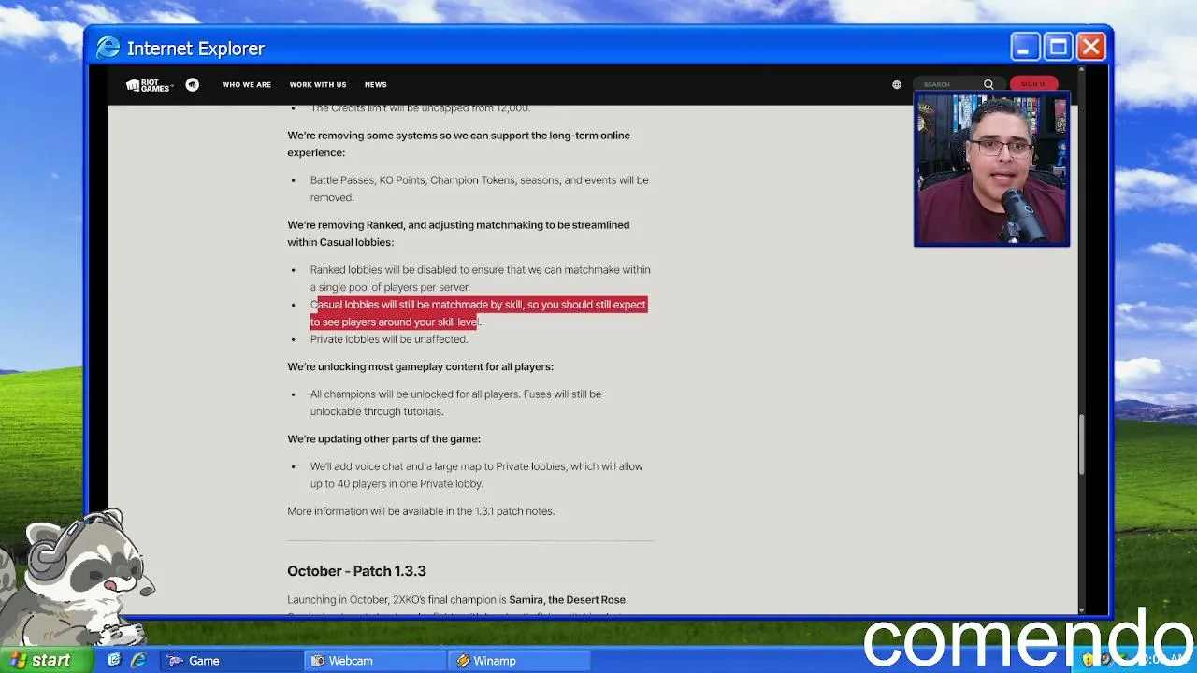Open WHO WE ARE menu
This screenshot has height=673, width=1197.
pos(247,85)
